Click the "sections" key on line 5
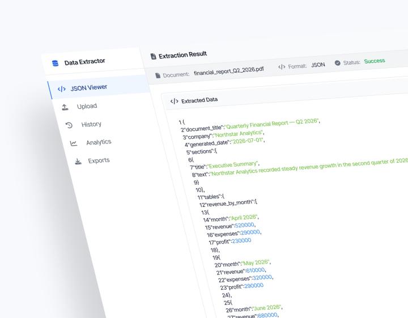Screen dimensions: 408x318 point(202,151)
